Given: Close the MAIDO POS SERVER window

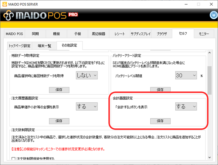Looking at the screenshot, I should [x=211, y=4].
